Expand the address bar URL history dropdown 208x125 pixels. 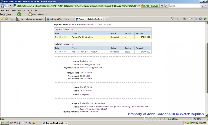point(139,6)
